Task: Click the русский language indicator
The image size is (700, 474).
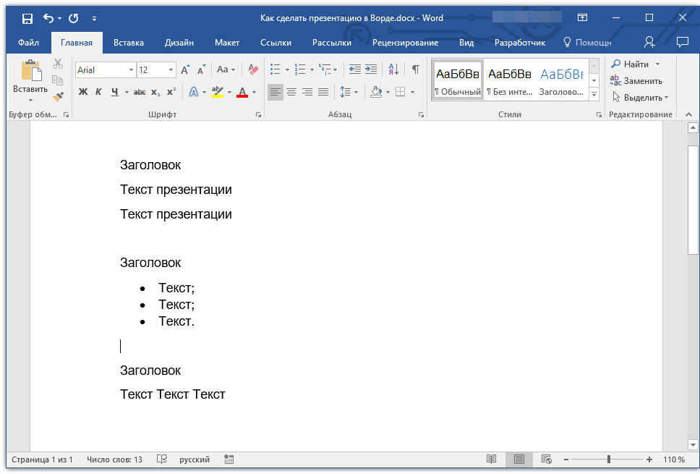Action: (195, 460)
